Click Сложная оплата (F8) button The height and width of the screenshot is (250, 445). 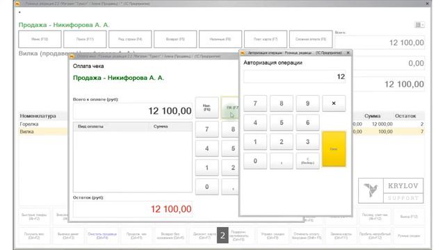pos(311,39)
